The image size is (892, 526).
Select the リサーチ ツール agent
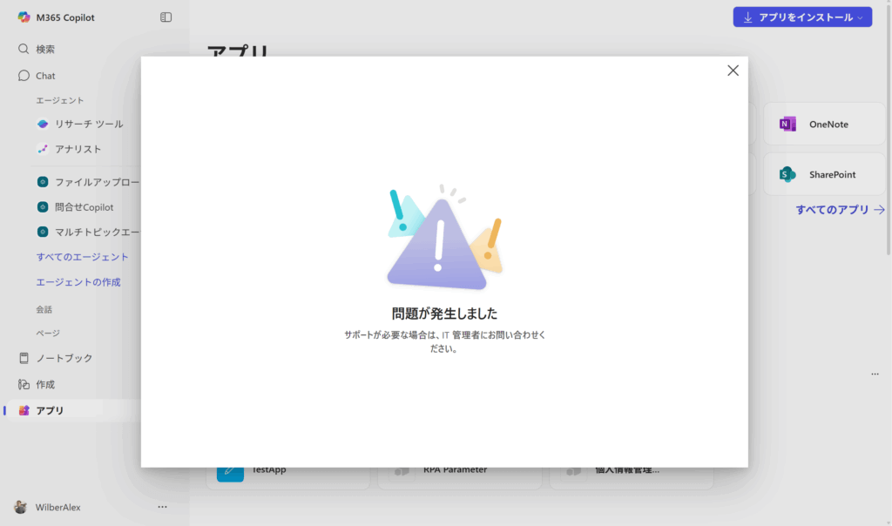click(x=88, y=124)
